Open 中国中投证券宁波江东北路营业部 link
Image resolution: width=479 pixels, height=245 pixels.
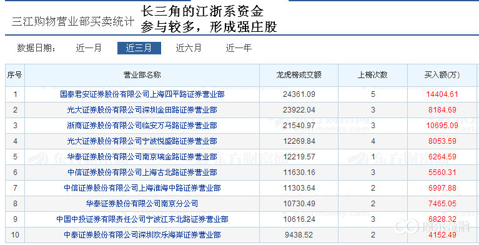pos(142,219)
